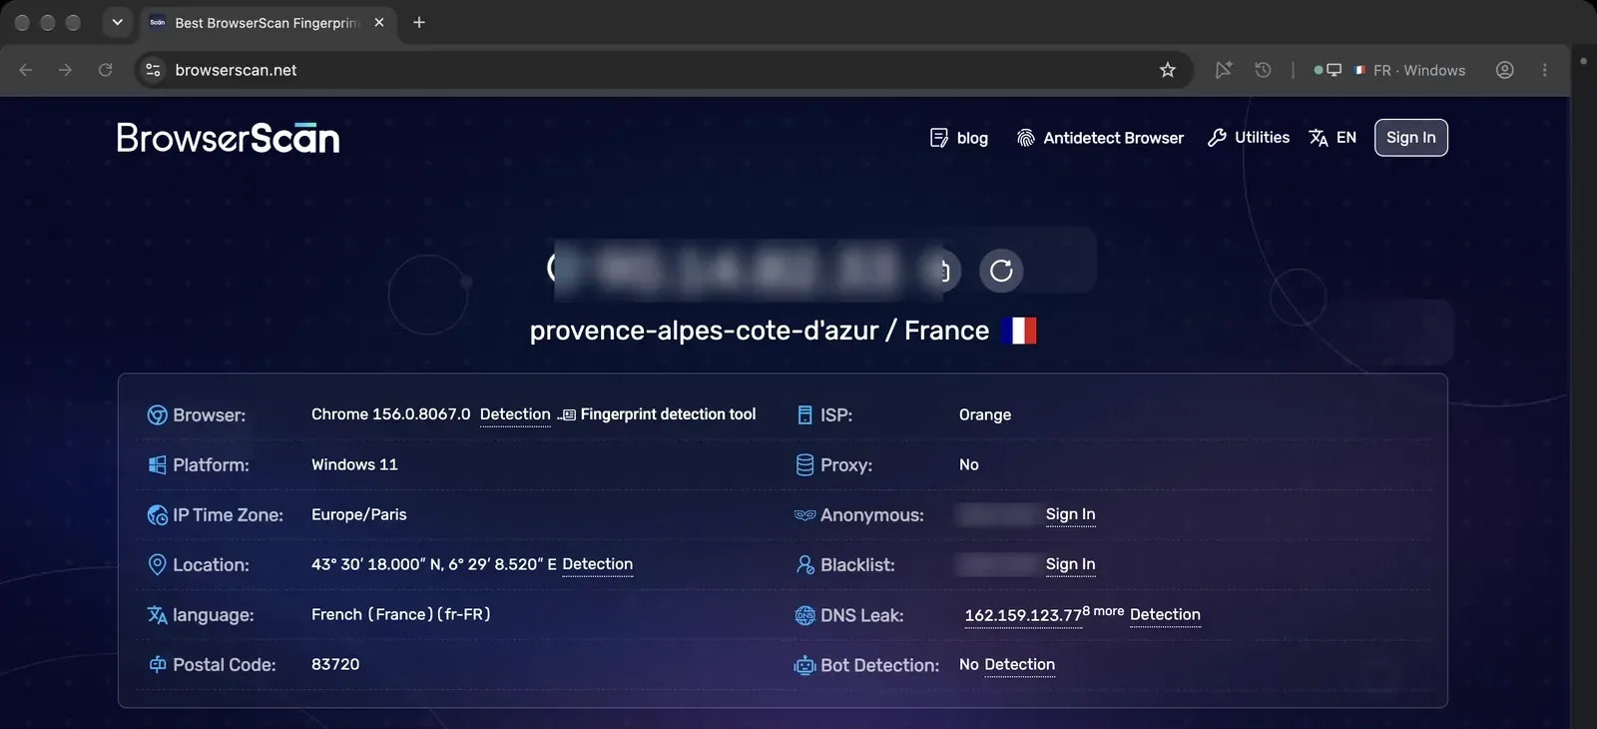1597x729 pixels.
Task: Open the Utilities menu
Action: tap(1249, 138)
